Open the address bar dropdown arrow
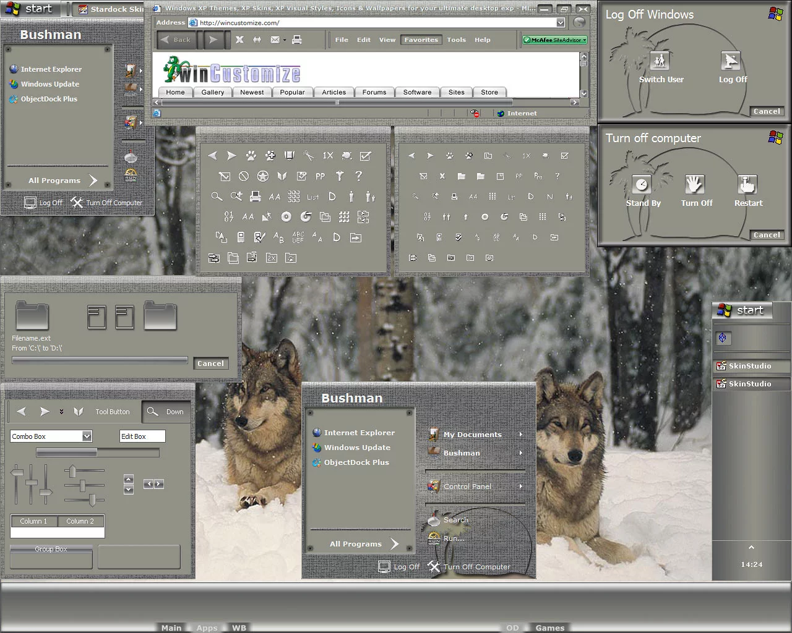792x633 pixels. pos(560,23)
